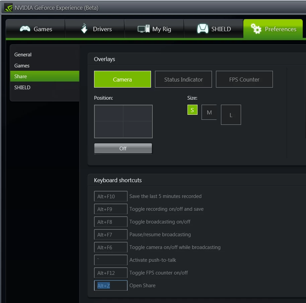Viewport: 306px width, 303px height.
Task: Edit the Alt+F8 shortcut field
Action: pyautogui.click(x=111, y=221)
